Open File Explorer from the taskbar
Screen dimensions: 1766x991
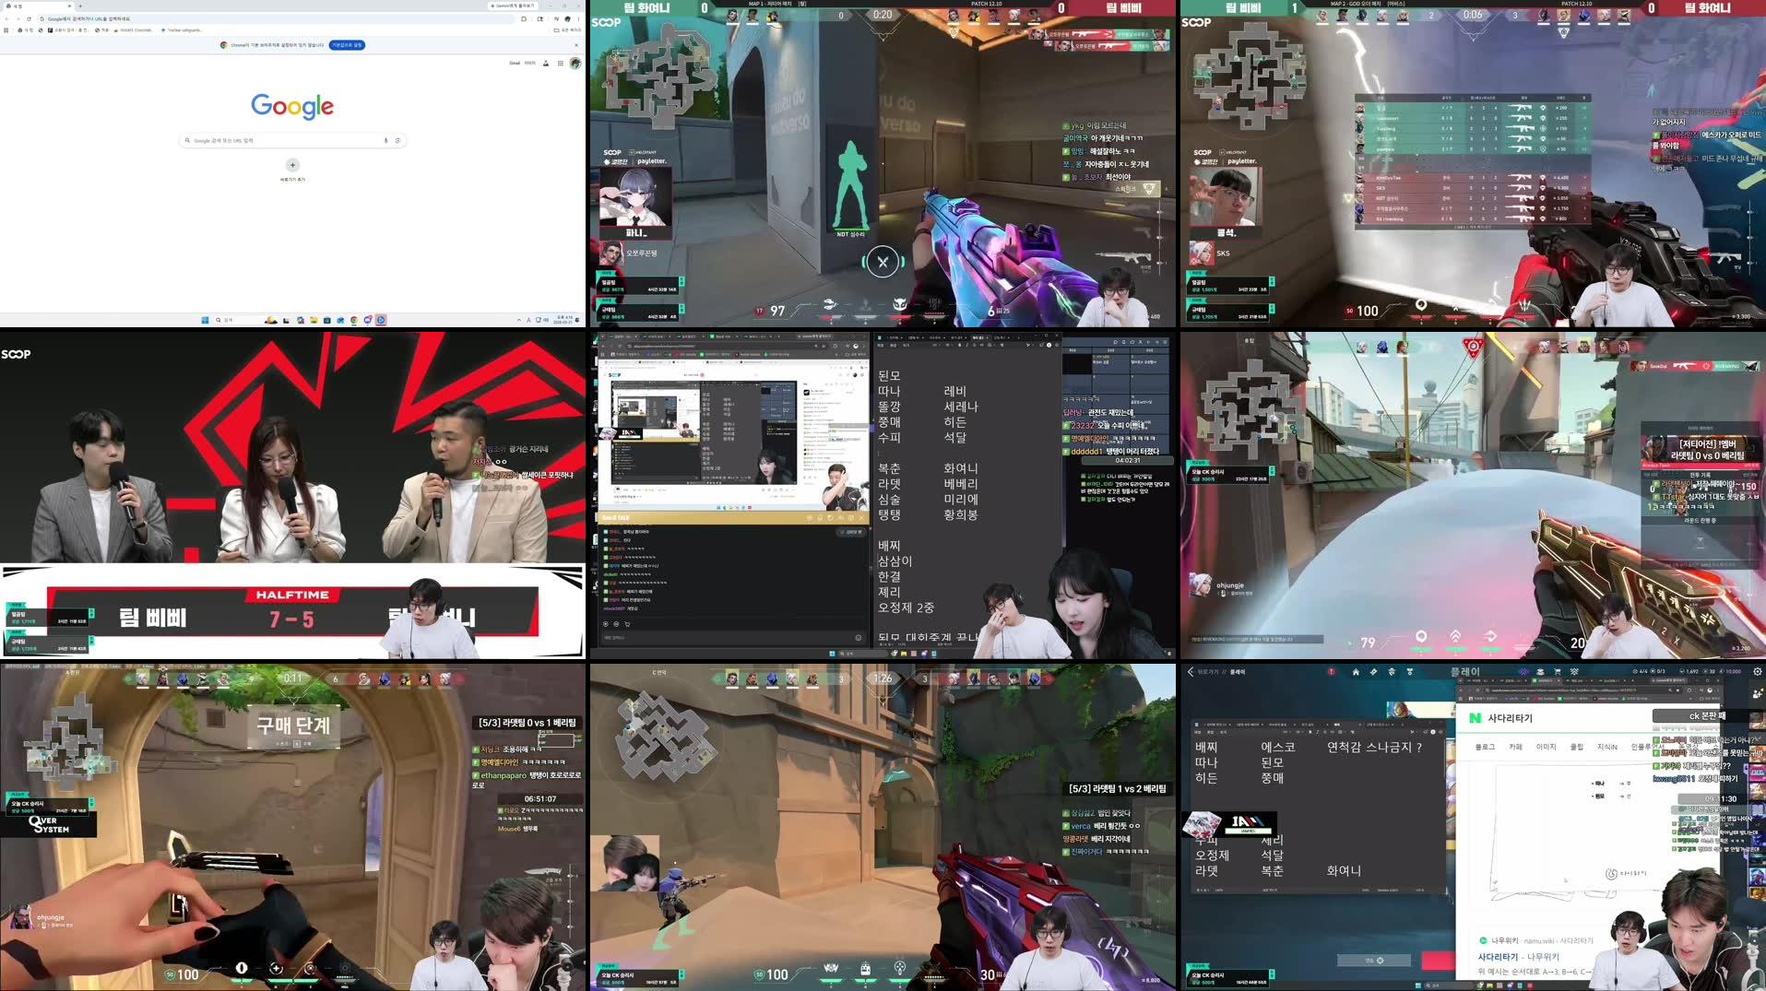314,320
